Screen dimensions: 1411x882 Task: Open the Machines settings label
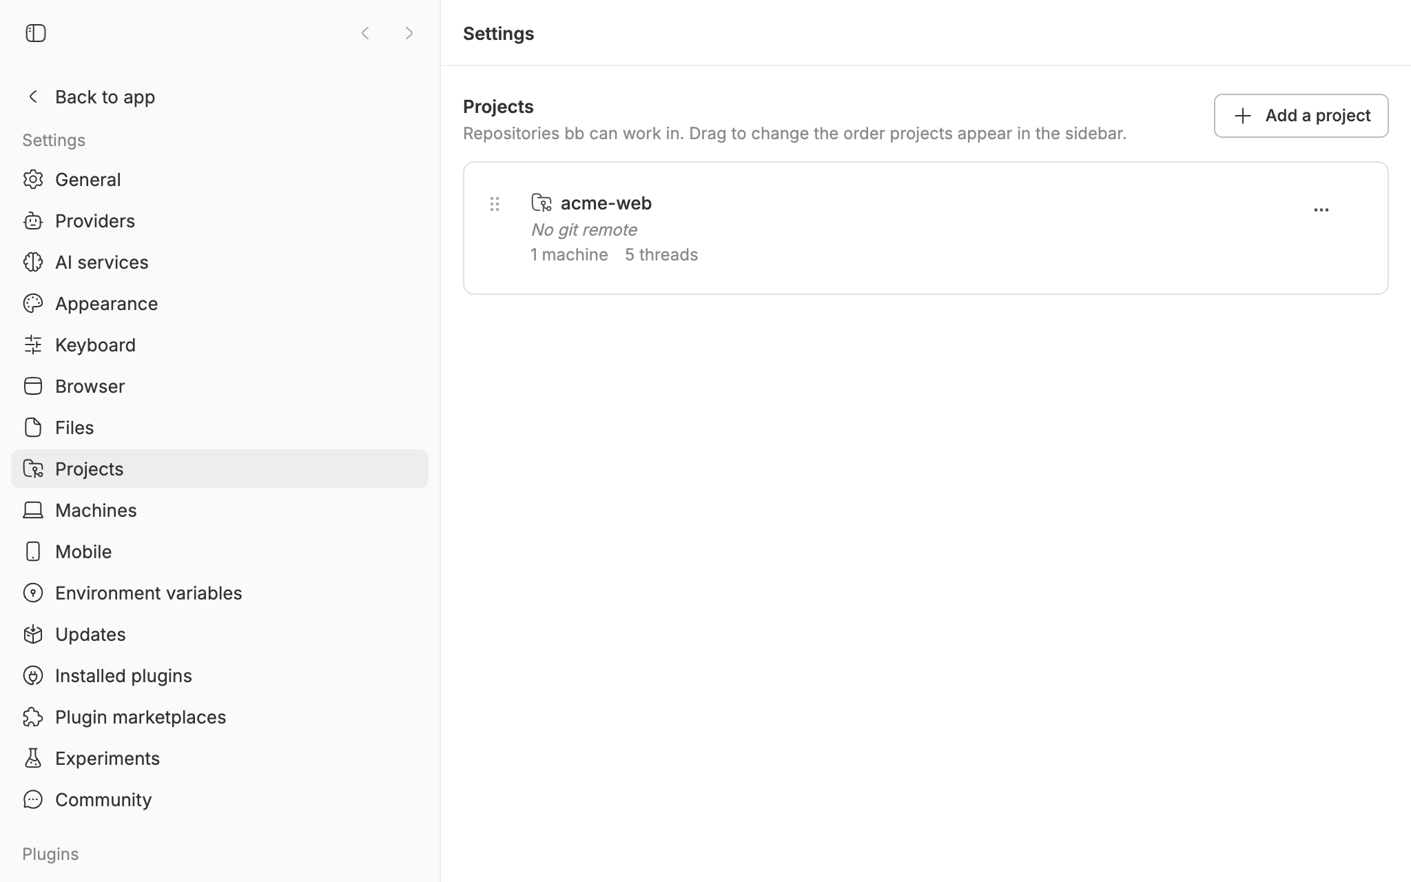coord(96,510)
